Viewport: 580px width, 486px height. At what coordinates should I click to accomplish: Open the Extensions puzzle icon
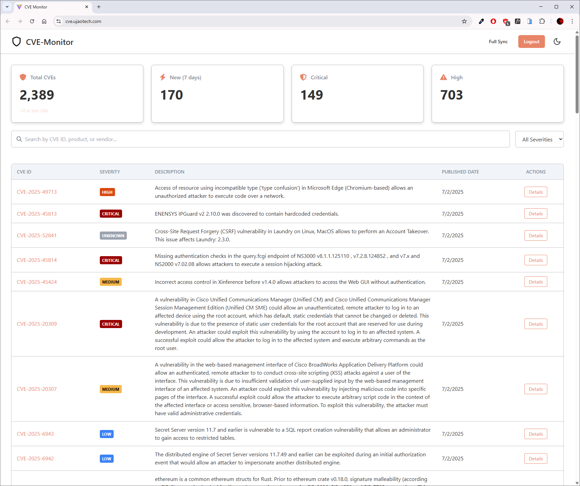coord(542,21)
